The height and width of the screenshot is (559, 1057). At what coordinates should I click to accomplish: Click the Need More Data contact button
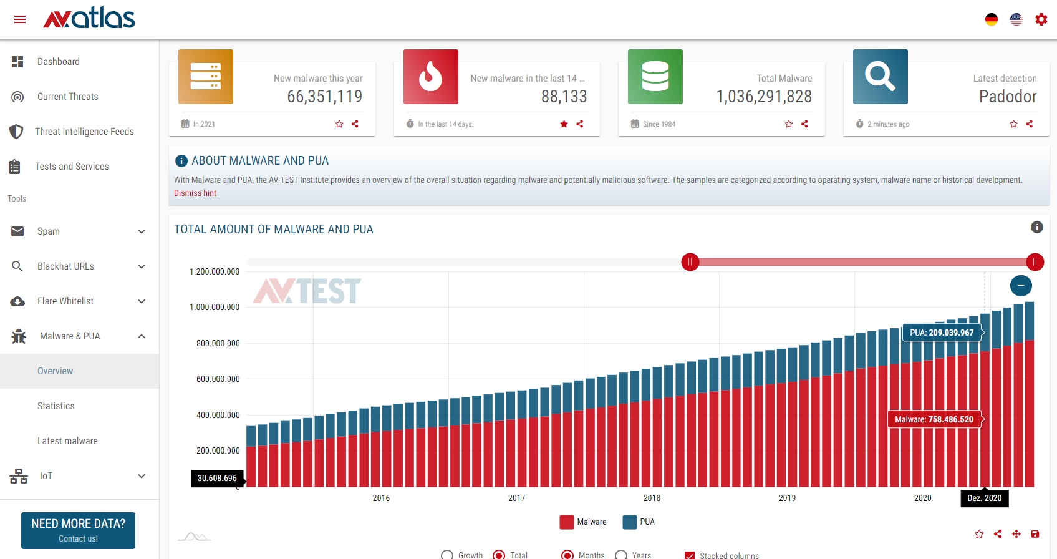78,530
